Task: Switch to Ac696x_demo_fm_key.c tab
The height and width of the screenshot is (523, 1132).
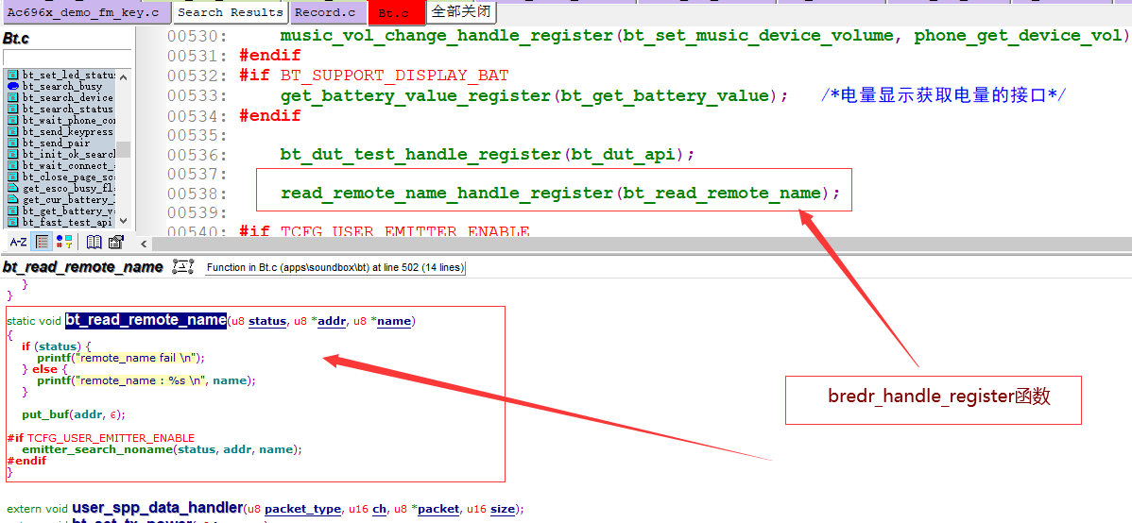Action: click(88, 12)
